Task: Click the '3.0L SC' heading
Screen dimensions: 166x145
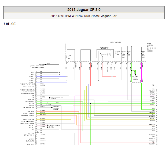Action: coord(10,24)
